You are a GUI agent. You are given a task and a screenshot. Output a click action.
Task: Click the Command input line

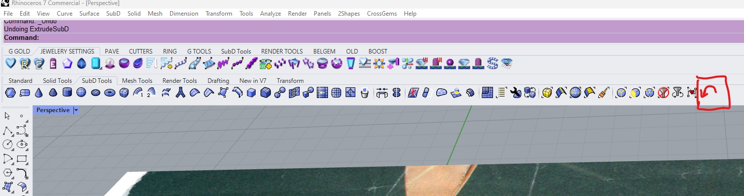[372, 38]
